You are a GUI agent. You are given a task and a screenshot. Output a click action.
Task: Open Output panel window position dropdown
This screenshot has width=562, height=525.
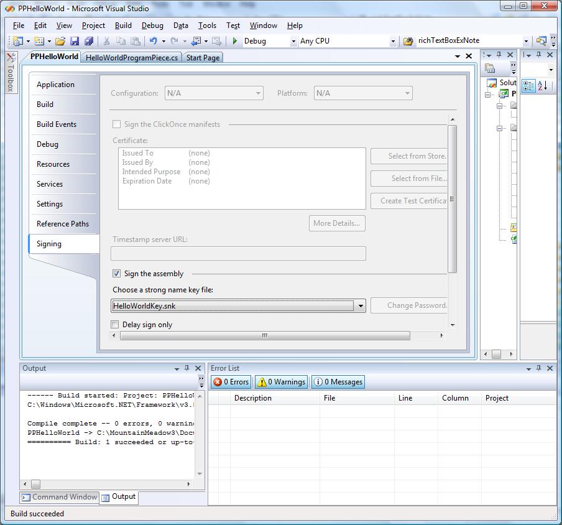coord(177,369)
